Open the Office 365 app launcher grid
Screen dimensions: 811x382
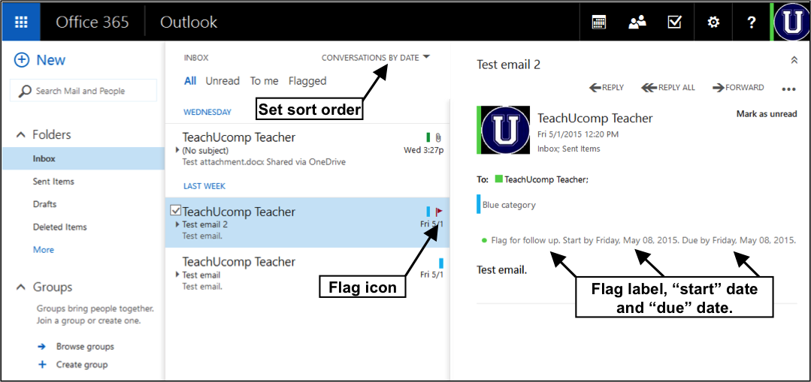point(22,23)
